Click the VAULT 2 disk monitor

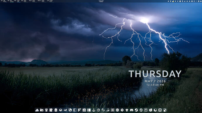pyautogui.click(x=41, y=1)
